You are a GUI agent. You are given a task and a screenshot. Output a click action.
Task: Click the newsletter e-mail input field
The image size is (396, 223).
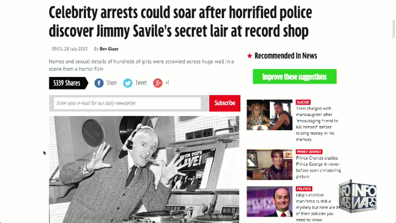click(127, 103)
